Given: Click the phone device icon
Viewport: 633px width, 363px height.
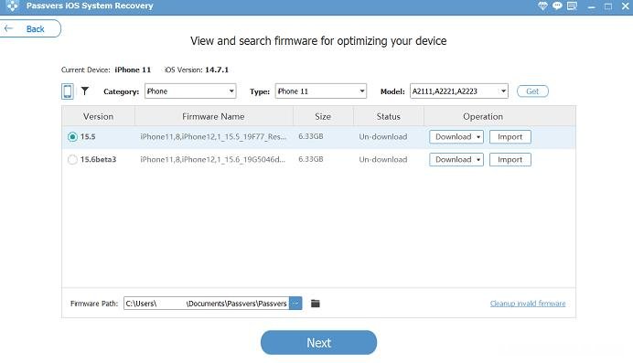Looking at the screenshot, I should coord(68,91).
